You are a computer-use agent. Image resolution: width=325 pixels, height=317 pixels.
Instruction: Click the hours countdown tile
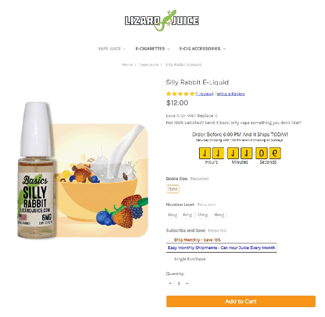click(211, 153)
